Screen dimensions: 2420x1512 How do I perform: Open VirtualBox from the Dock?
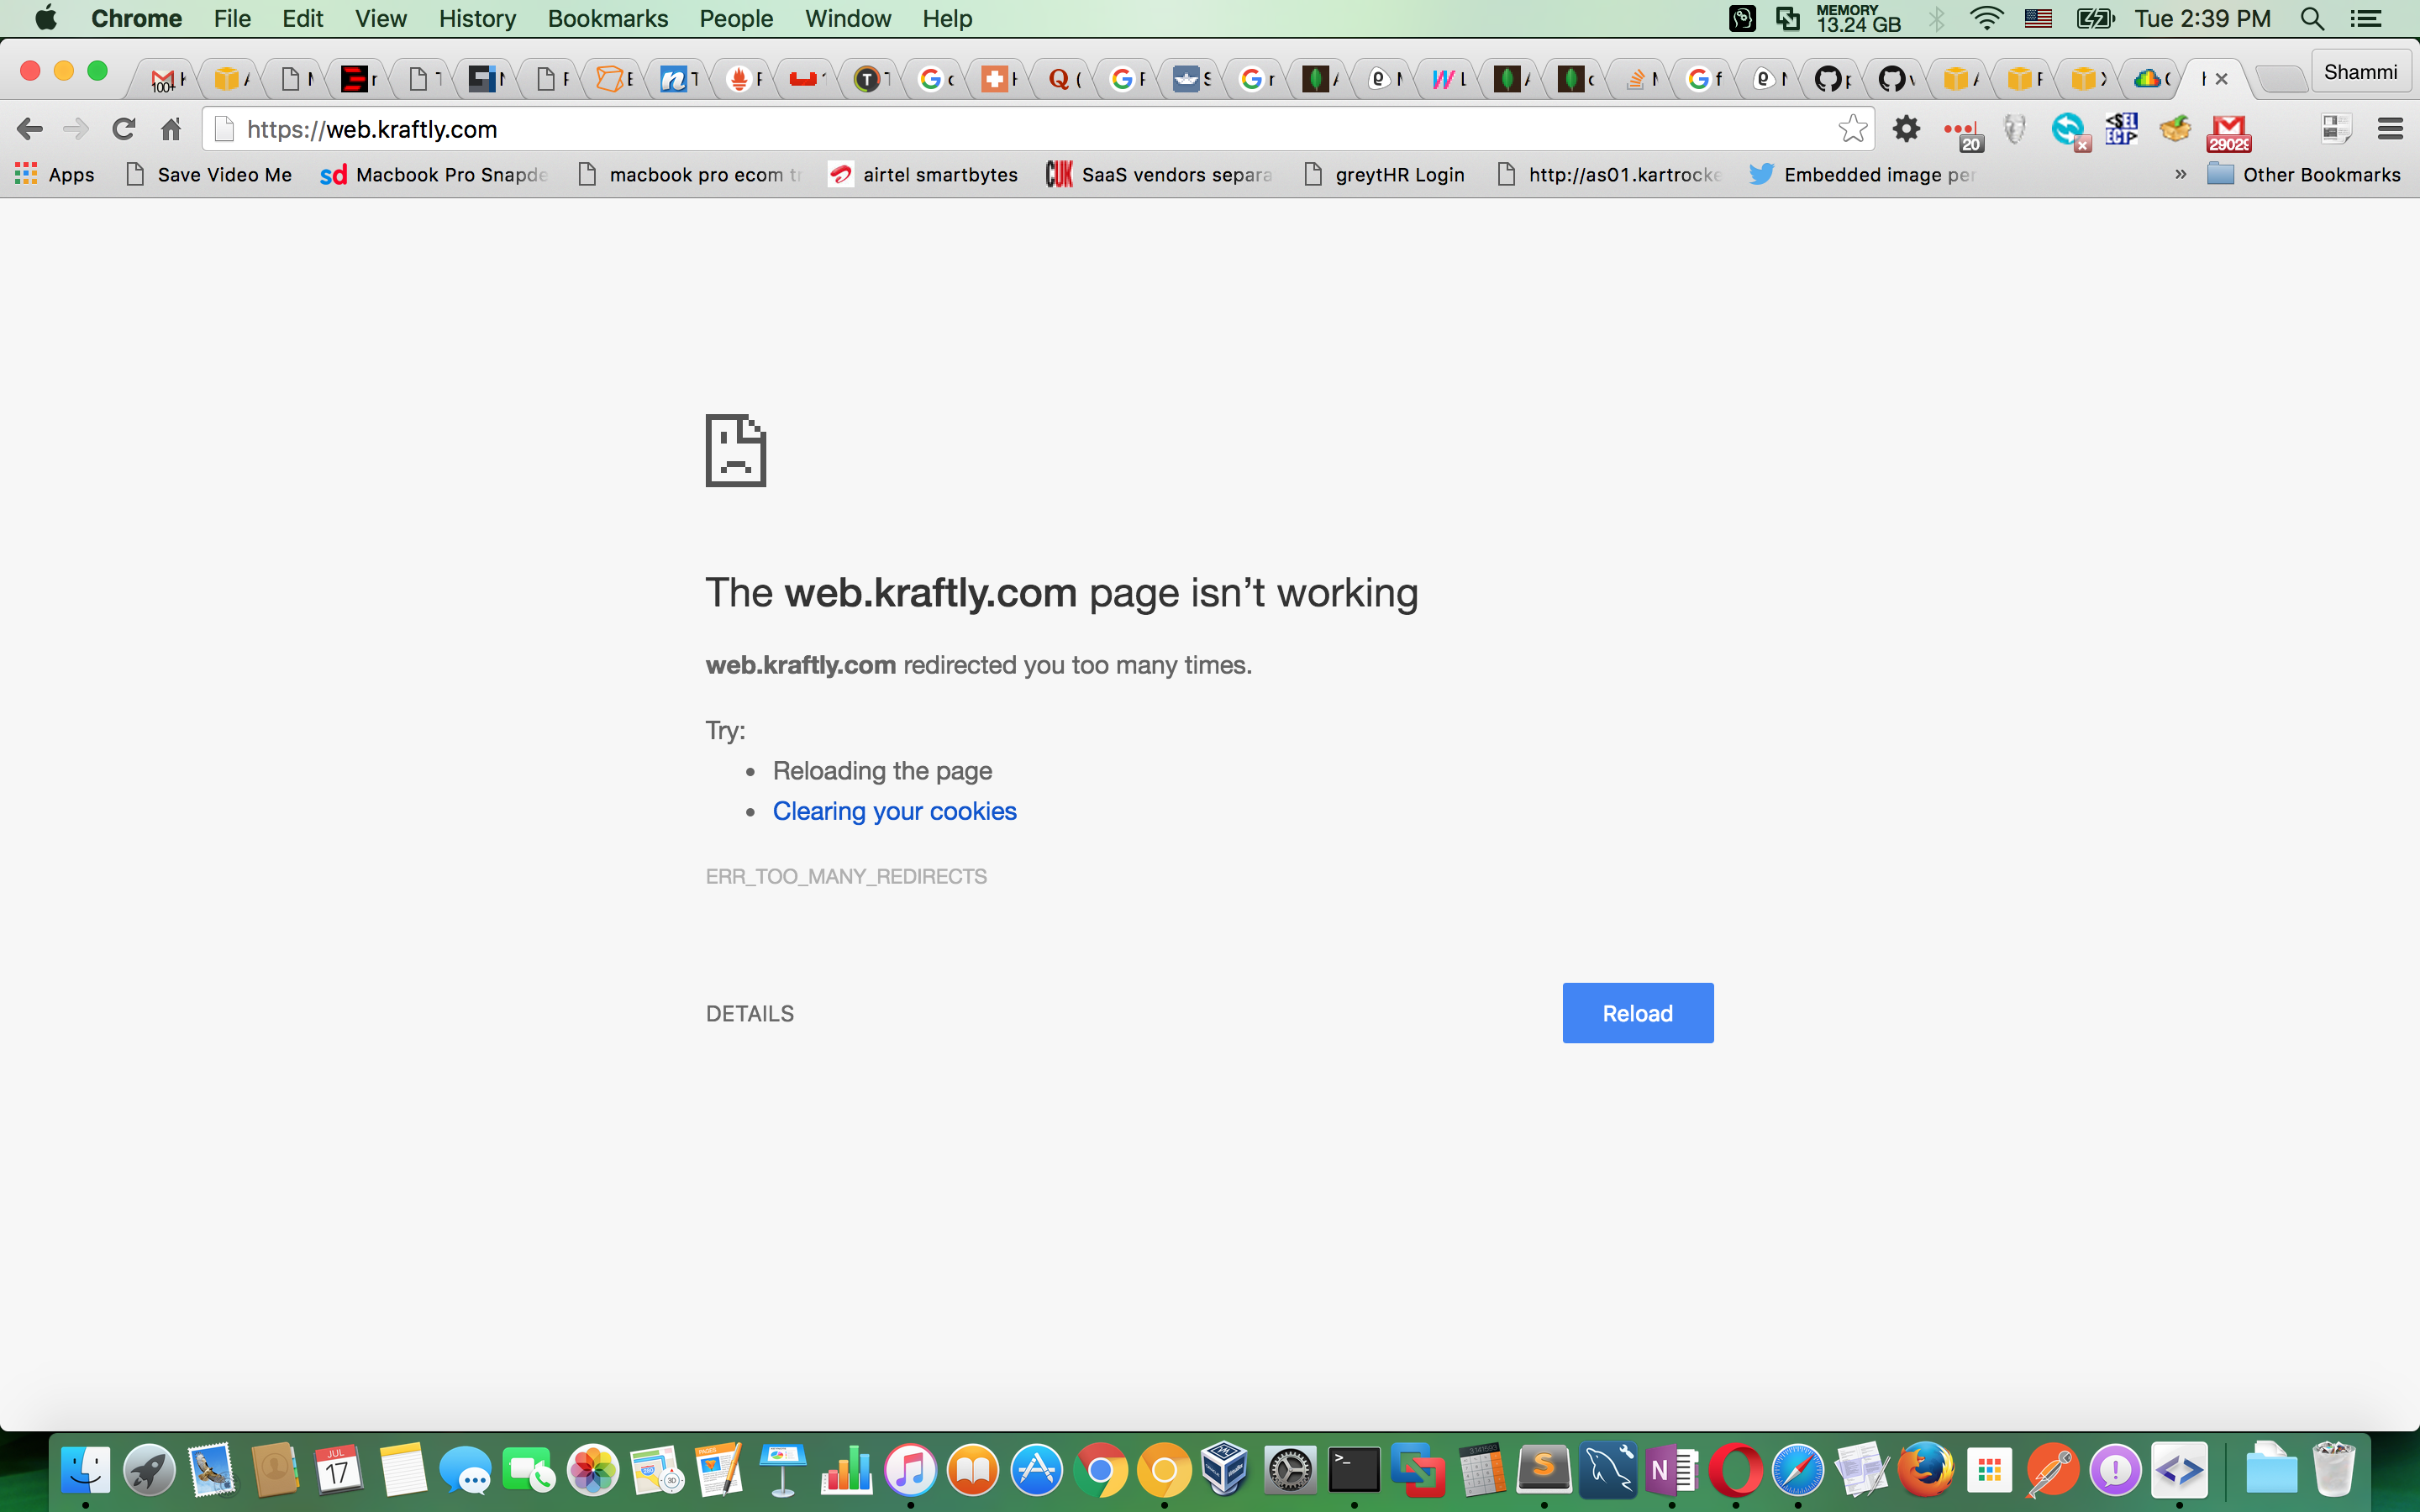(1227, 1470)
